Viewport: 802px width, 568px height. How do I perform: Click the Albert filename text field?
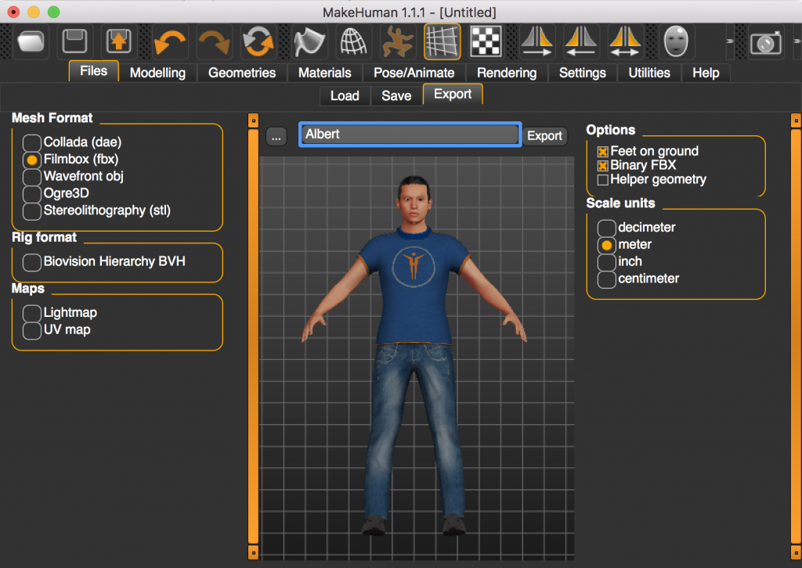410,135
